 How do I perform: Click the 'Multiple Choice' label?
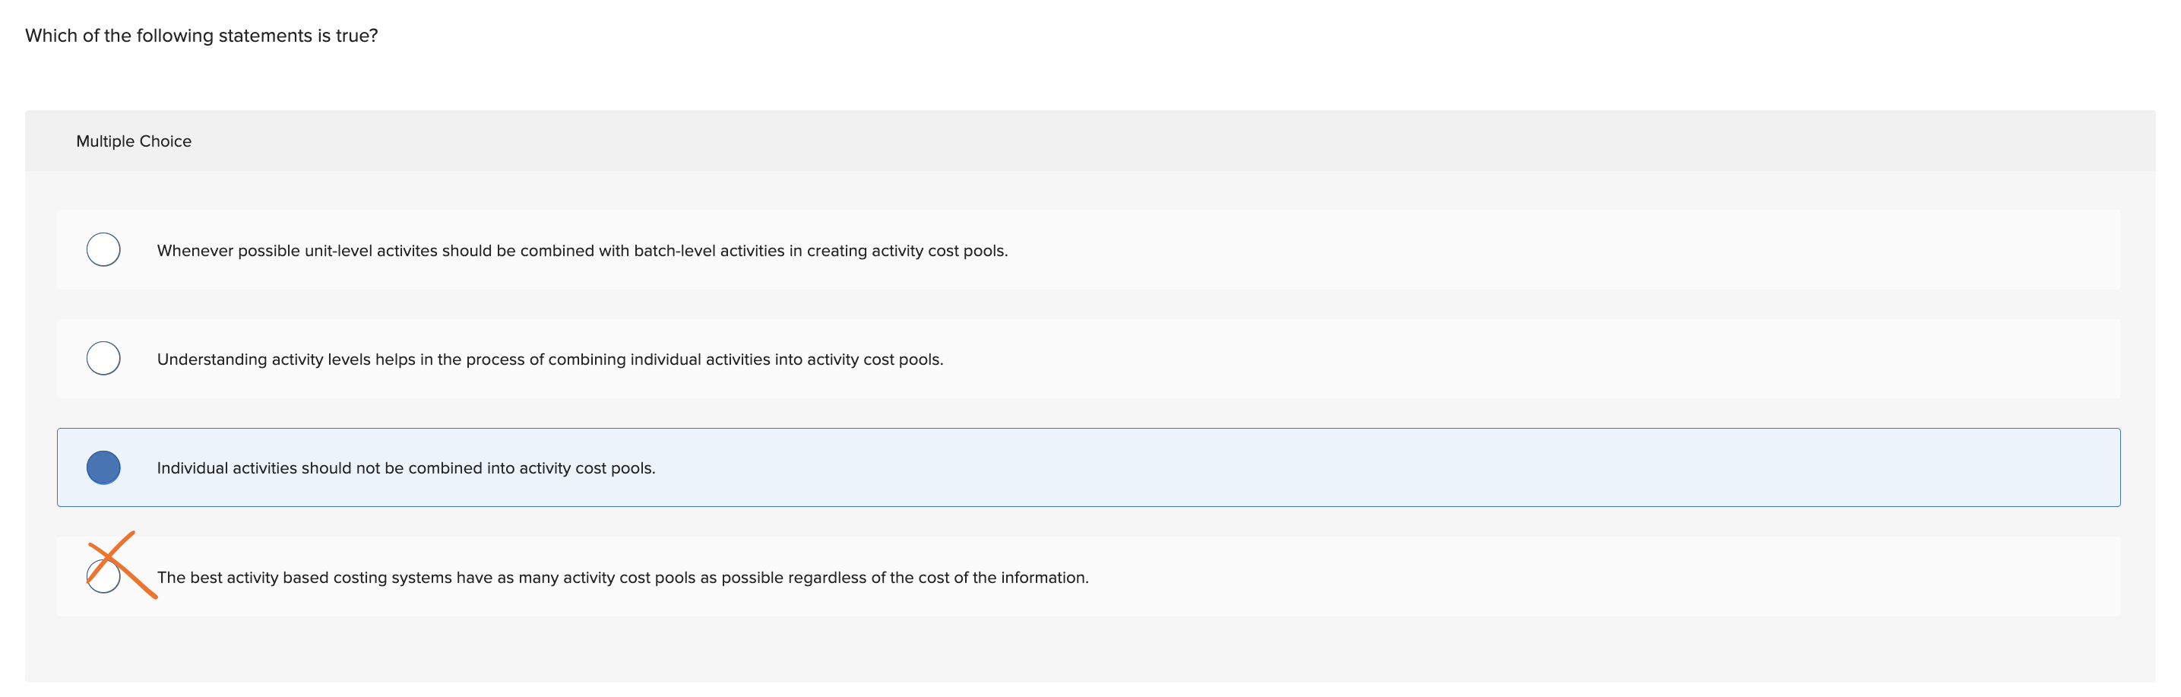(134, 141)
